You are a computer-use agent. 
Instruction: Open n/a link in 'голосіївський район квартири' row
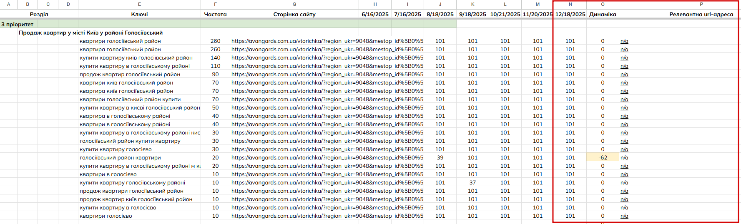pos(624,157)
